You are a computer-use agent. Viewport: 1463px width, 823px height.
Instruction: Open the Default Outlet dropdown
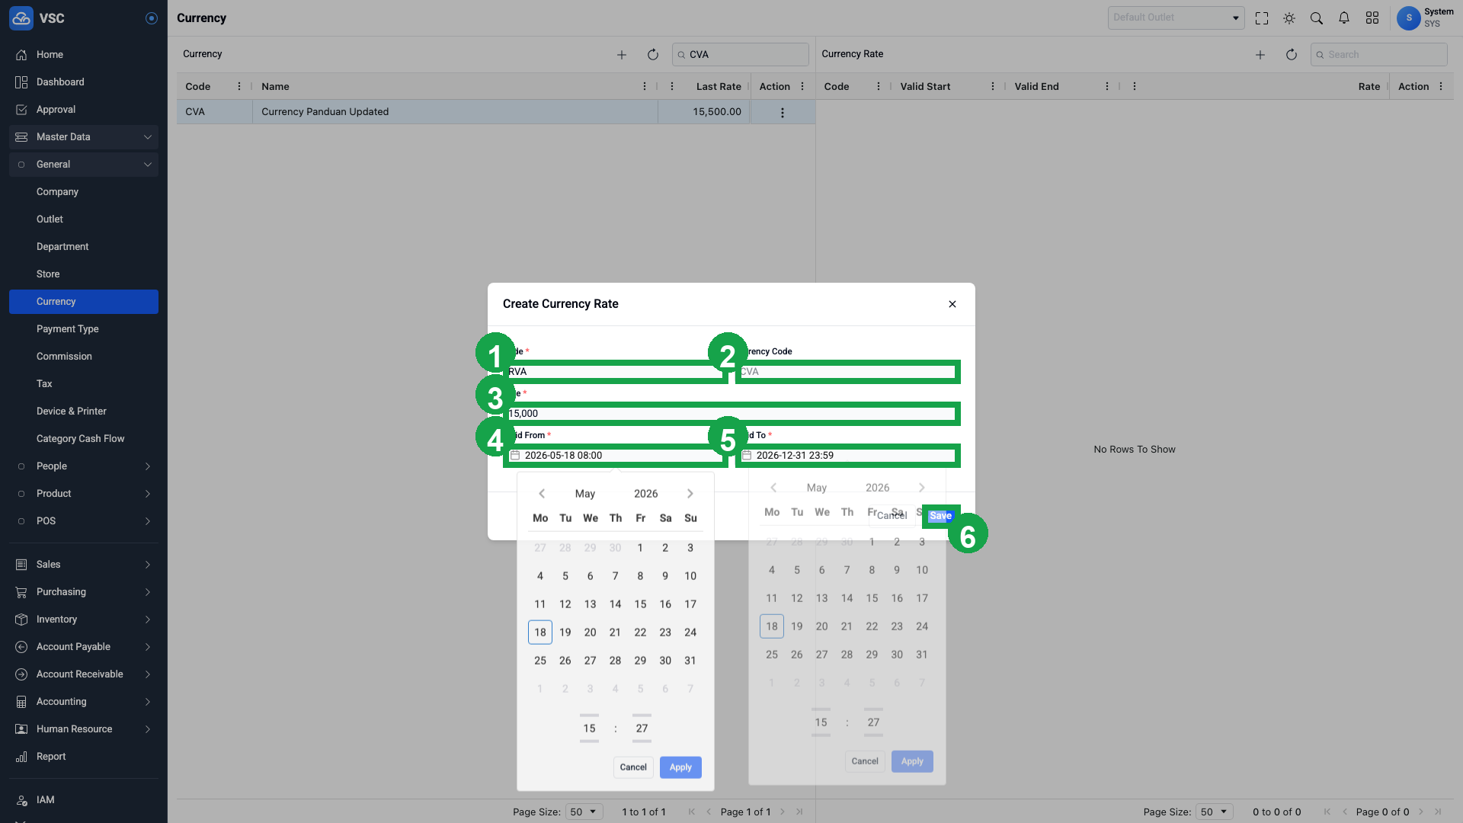1176,18
